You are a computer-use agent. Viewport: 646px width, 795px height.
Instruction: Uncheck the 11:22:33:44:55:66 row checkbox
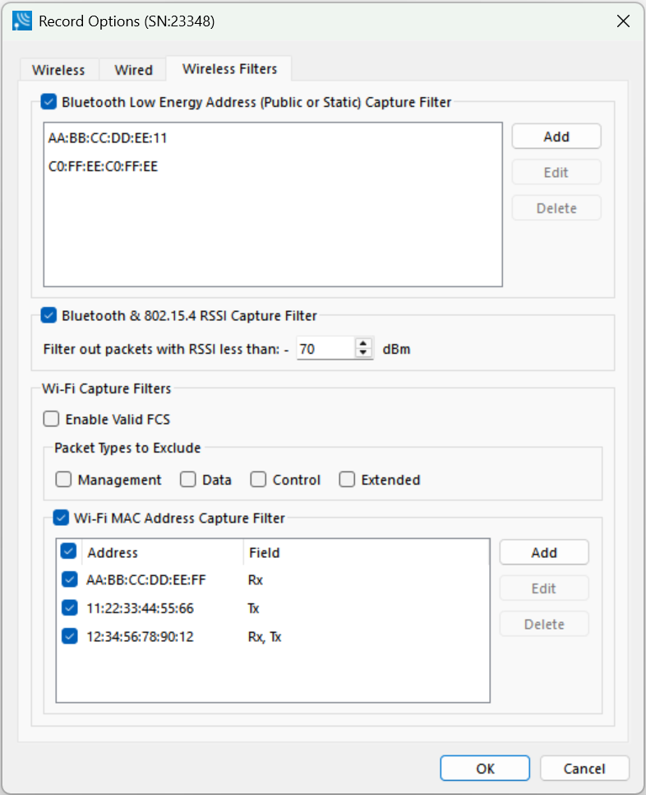coord(69,608)
